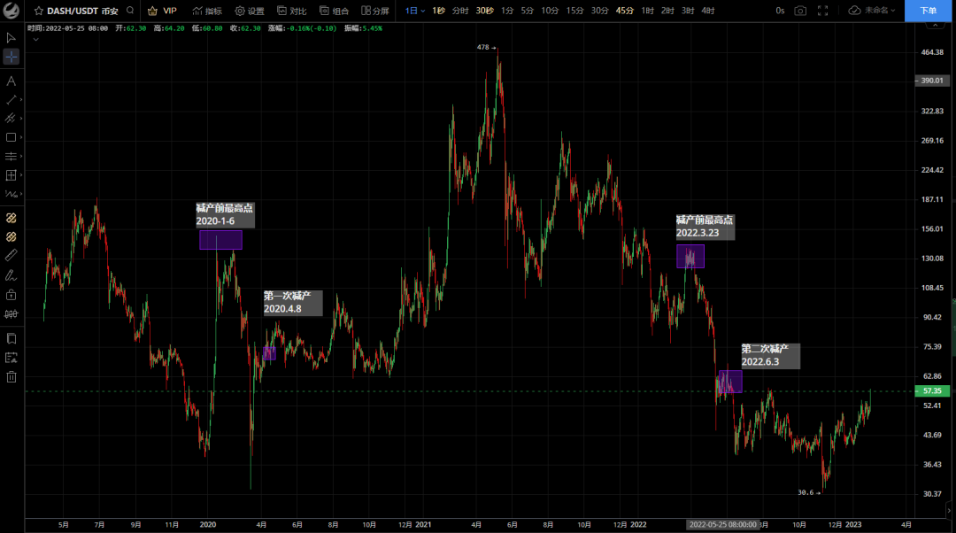Favorite DASH/USDT with the star icon

click(39, 11)
